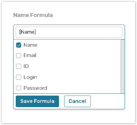Click the Name option label
The height and width of the screenshot is (125, 137).
[x=30, y=45]
